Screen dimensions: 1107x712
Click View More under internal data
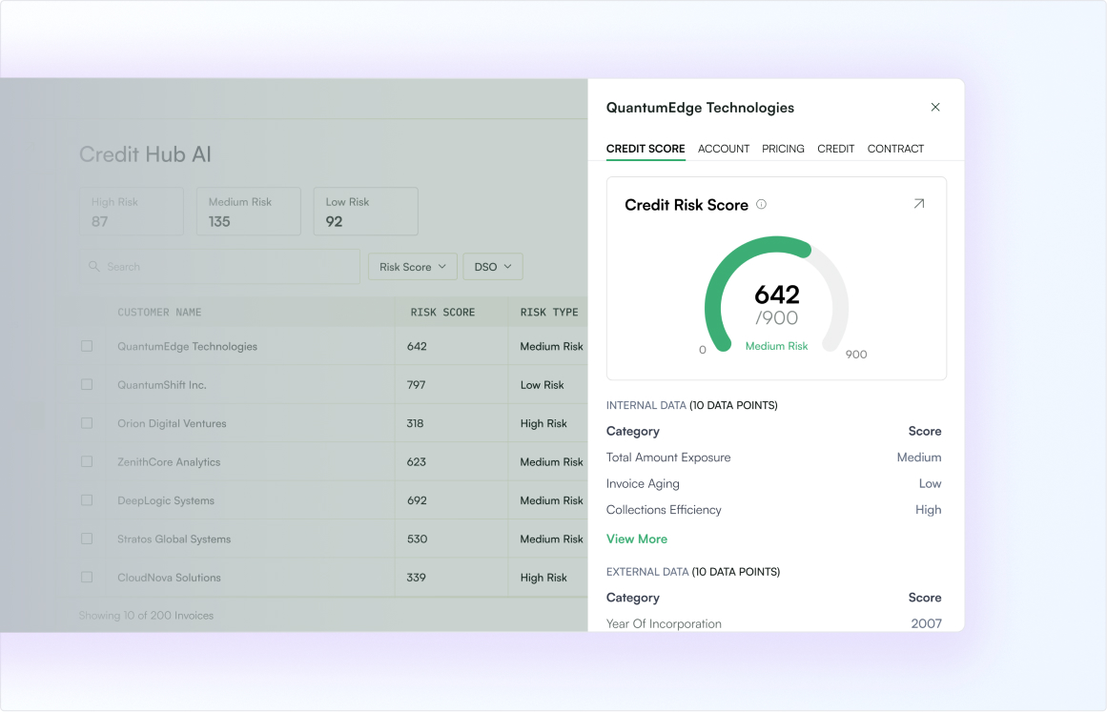click(x=637, y=539)
